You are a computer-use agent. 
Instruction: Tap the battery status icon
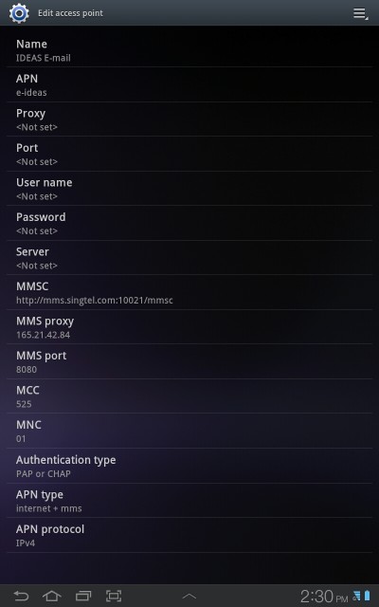[367, 596]
